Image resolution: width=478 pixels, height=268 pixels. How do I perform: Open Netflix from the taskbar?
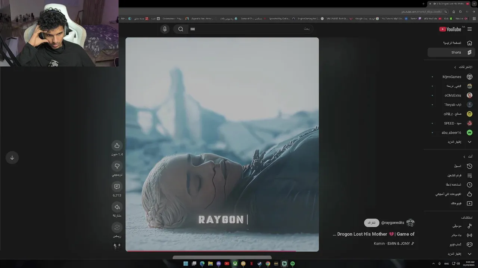(x=251, y=264)
